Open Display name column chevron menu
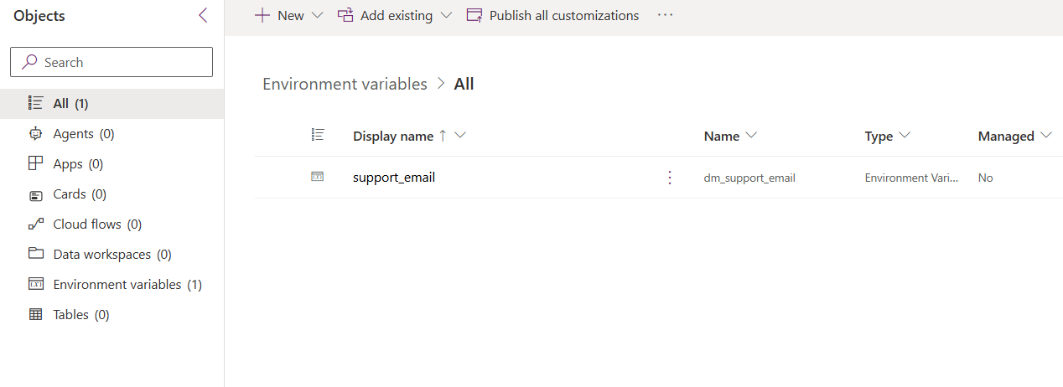Viewport: 1063px width, 387px height. point(459,136)
